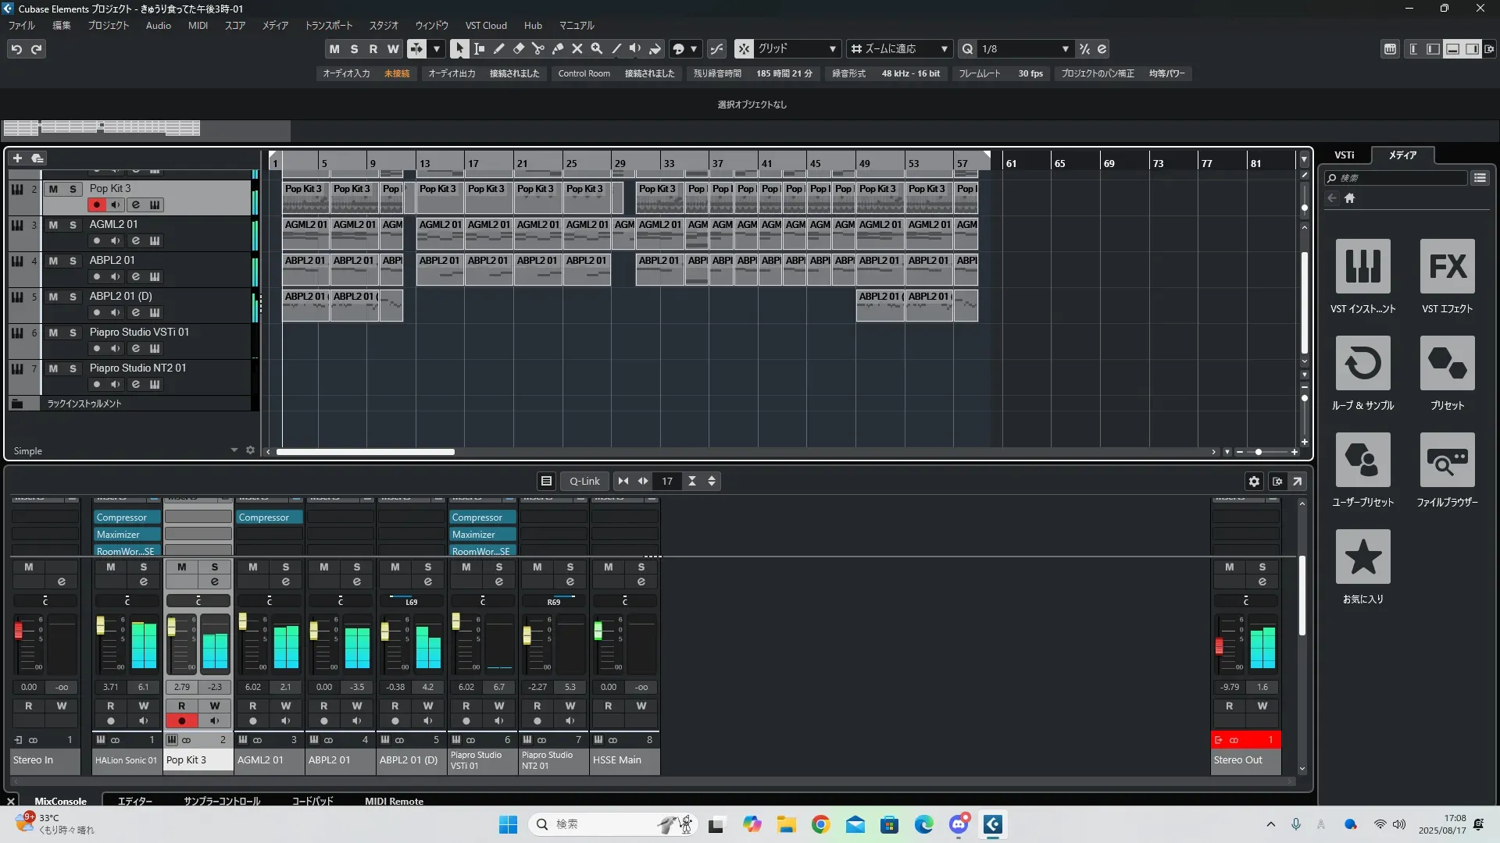Image resolution: width=1500 pixels, height=843 pixels.
Task: Select the Erase tool
Action: pyautogui.click(x=518, y=48)
